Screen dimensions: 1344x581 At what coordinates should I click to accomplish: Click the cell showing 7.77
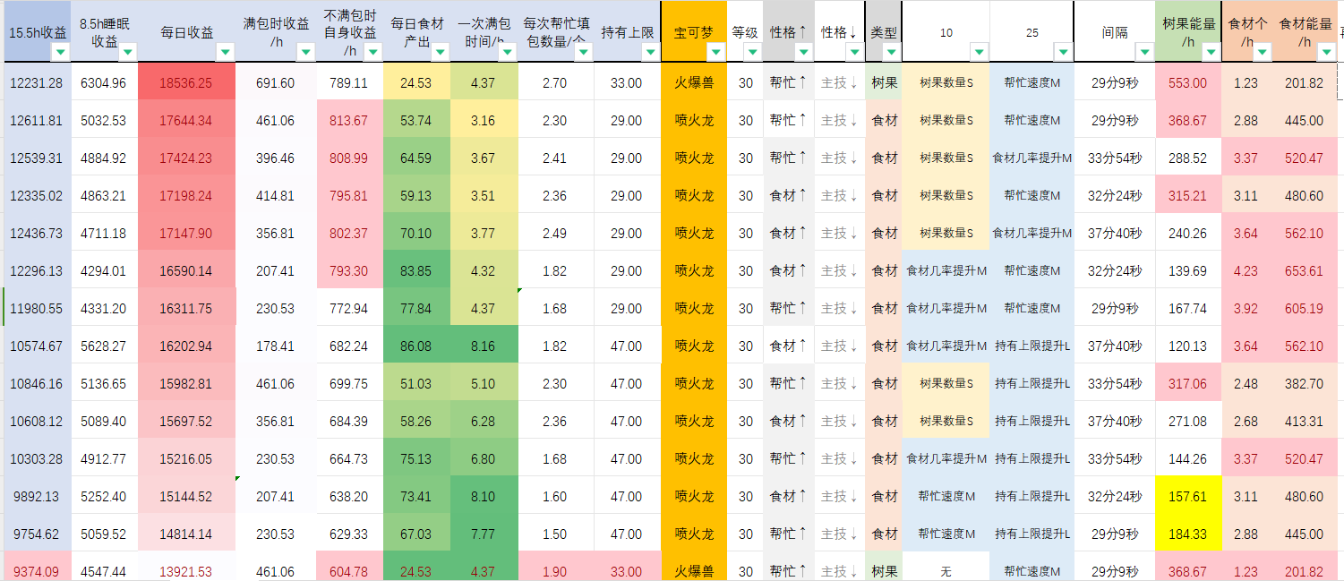483,534
